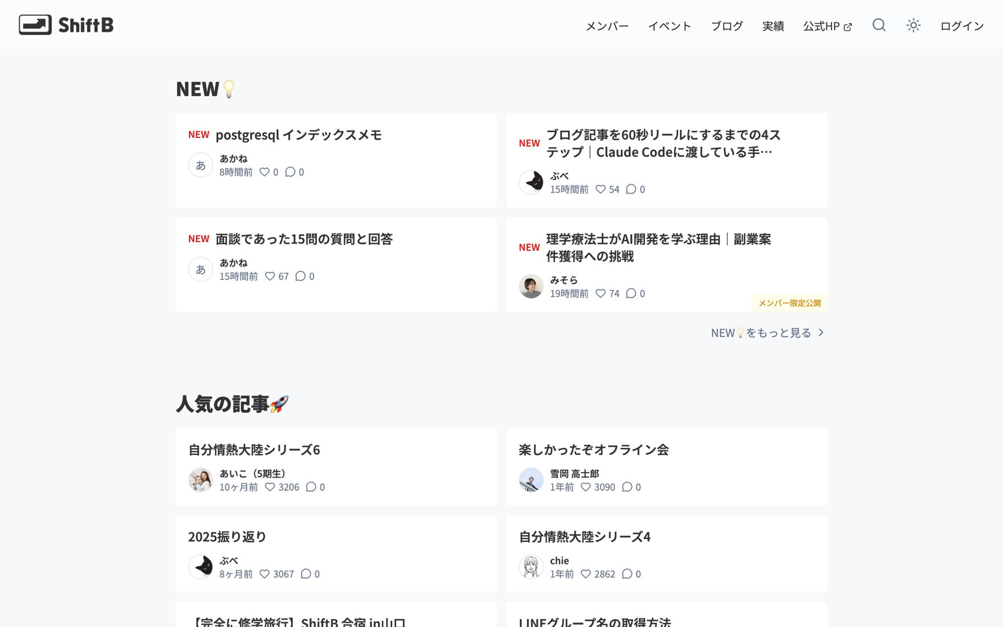Click 雪岡 高士郎 avatar
Screen dimensions: 1003x627
coord(531,480)
